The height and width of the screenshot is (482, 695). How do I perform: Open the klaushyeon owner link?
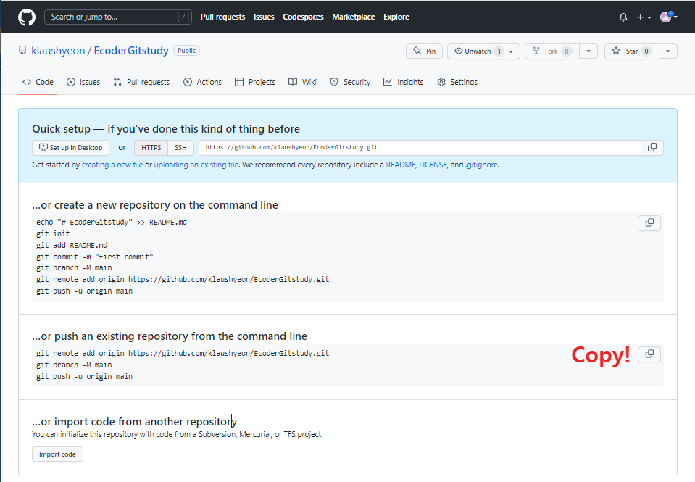tap(58, 51)
